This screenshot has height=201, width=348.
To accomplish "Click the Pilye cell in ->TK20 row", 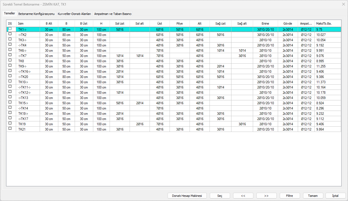I will click(x=180, y=77).
